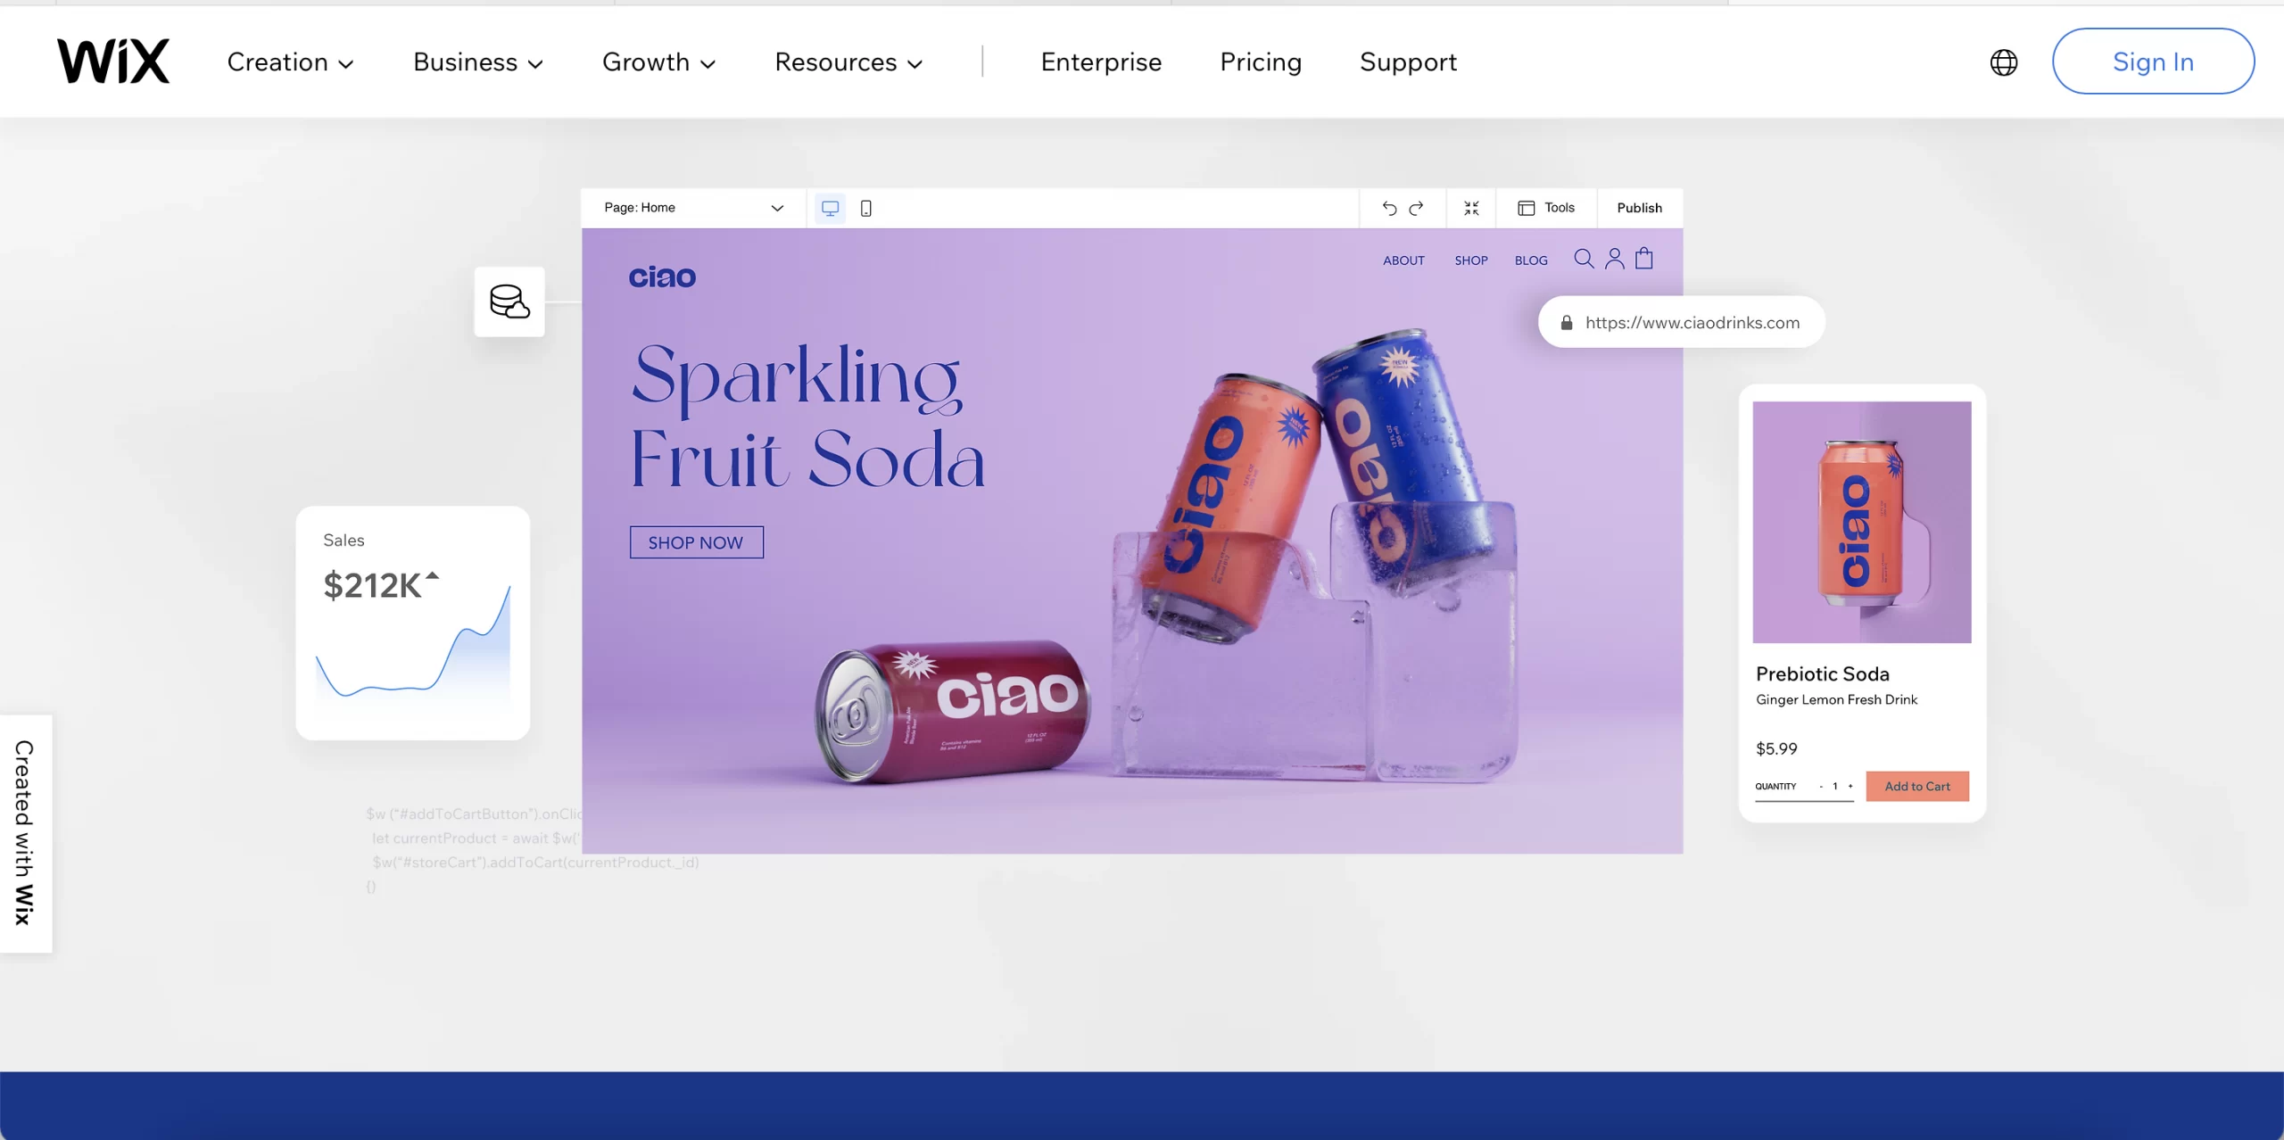Image resolution: width=2284 pixels, height=1140 pixels.
Task: Click the mobile preview icon
Action: pos(865,207)
